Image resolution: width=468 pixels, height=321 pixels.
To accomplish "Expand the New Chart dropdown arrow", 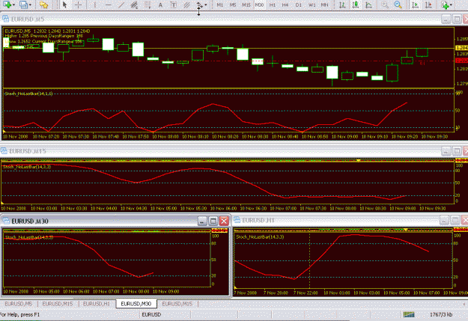I will click(13, 4).
